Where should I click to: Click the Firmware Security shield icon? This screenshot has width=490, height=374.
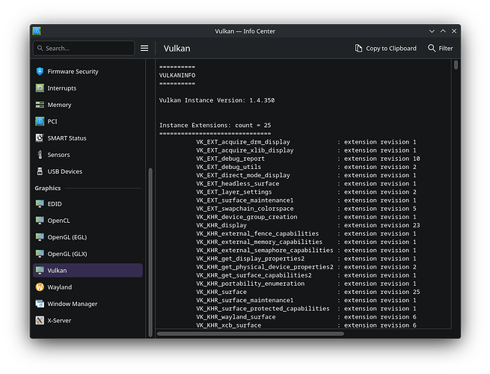40,72
